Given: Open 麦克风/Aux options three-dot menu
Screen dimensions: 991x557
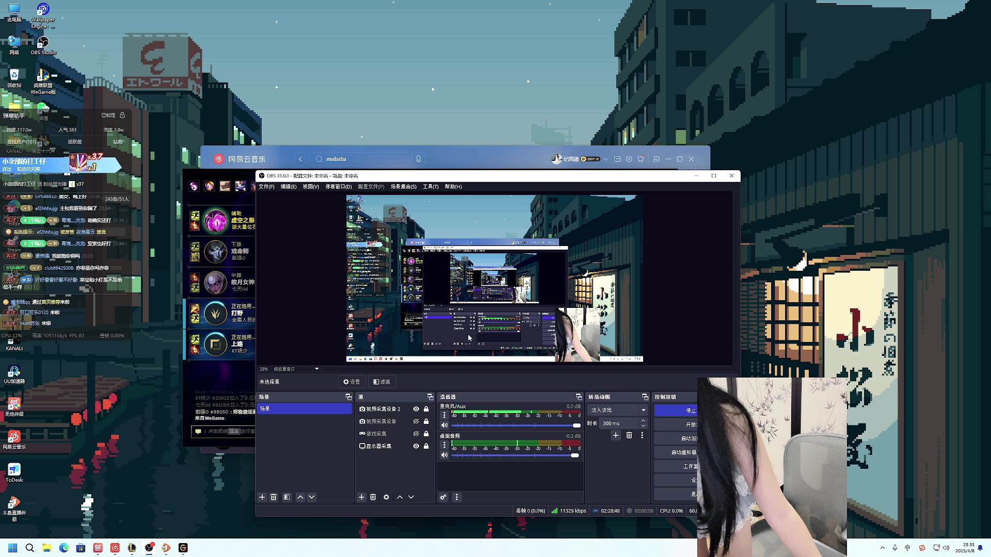Looking at the screenshot, I should click(444, 415).
